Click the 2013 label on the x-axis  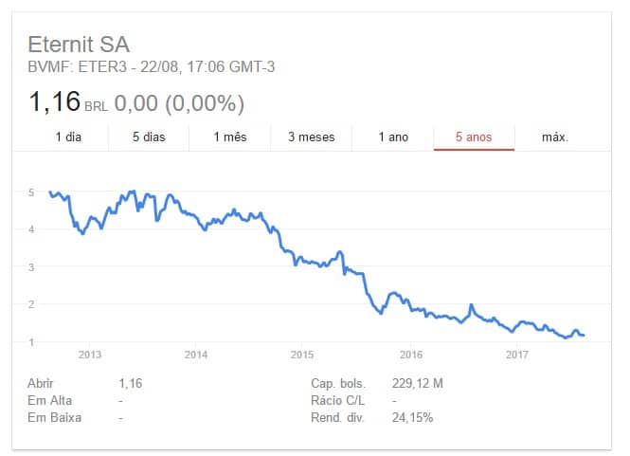[x=90, y=356]
